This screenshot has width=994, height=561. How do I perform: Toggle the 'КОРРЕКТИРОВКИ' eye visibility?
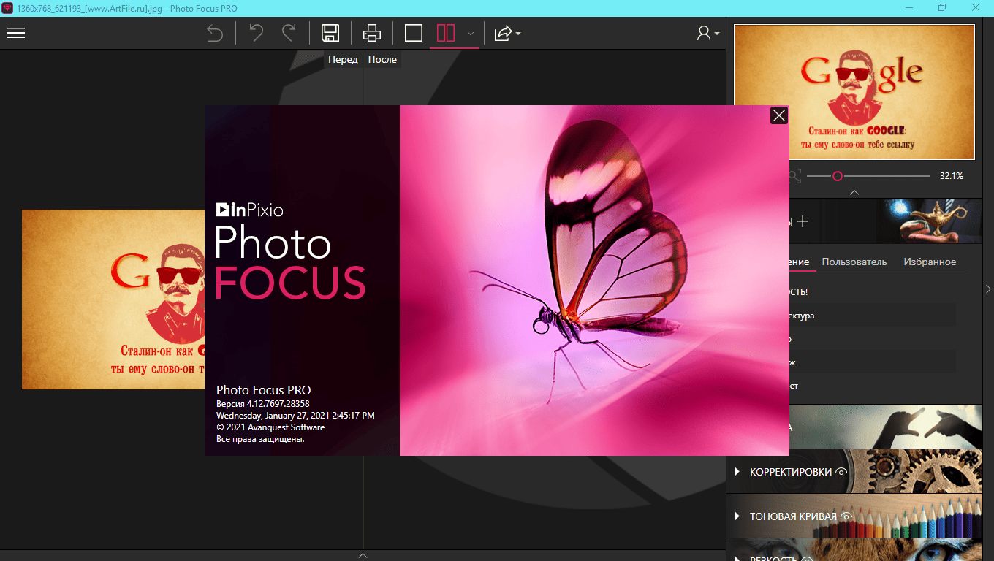click(841, 472)
